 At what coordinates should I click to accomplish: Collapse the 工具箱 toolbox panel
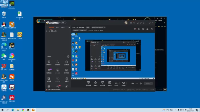68,56
